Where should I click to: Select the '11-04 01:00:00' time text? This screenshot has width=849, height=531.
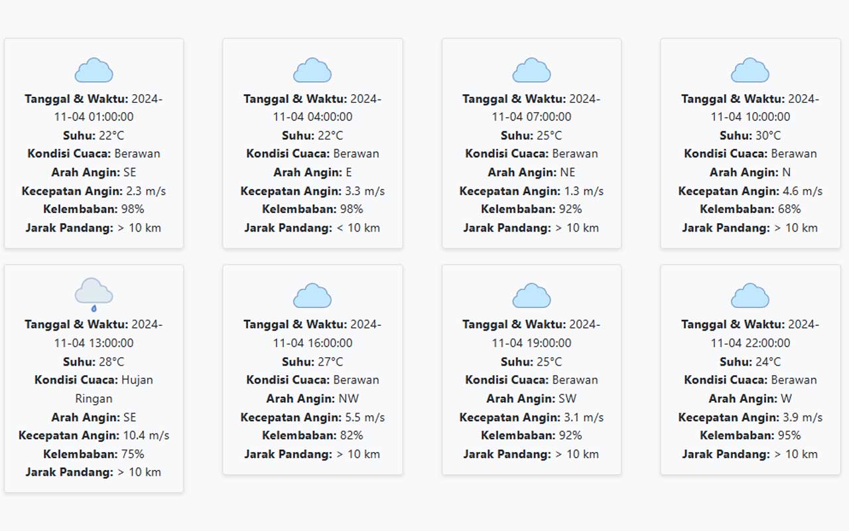pos(94,117)
